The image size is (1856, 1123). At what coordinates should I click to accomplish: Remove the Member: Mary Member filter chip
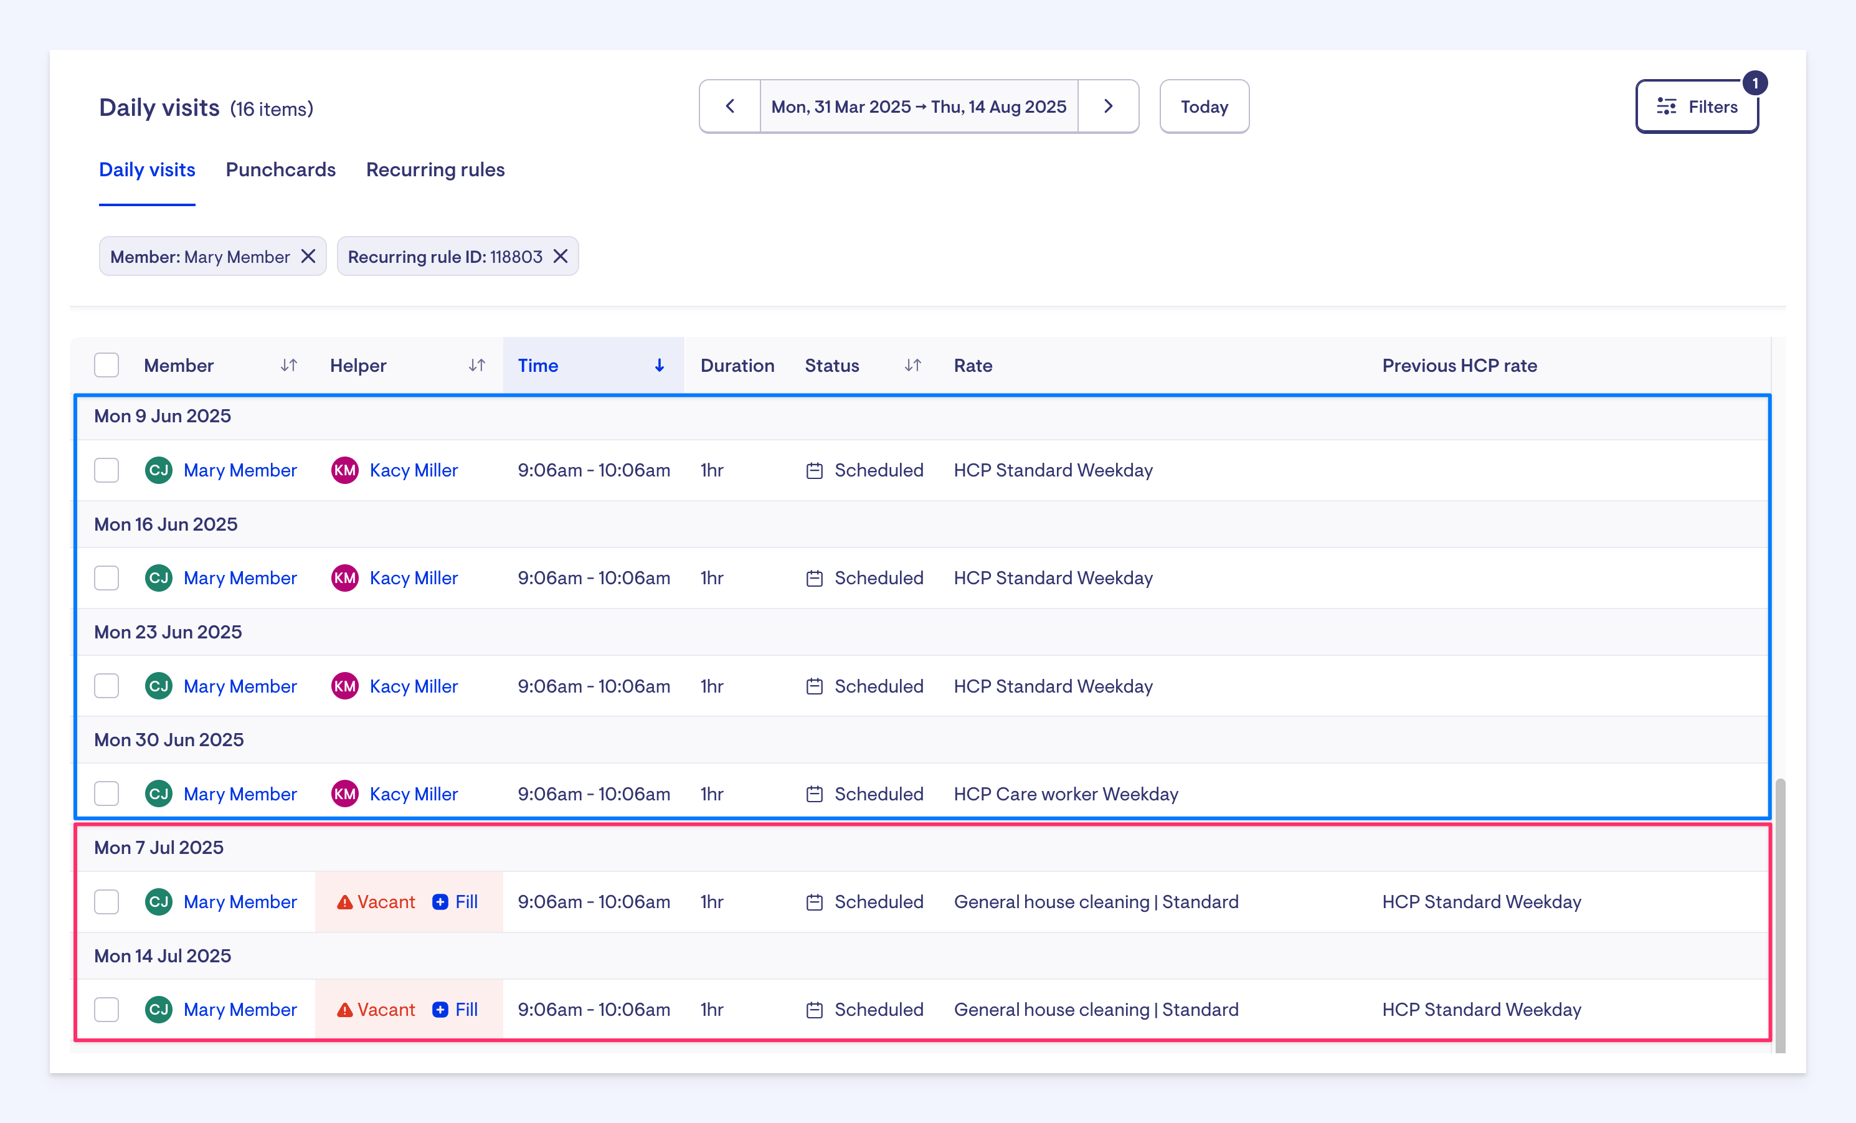(308, 256)
